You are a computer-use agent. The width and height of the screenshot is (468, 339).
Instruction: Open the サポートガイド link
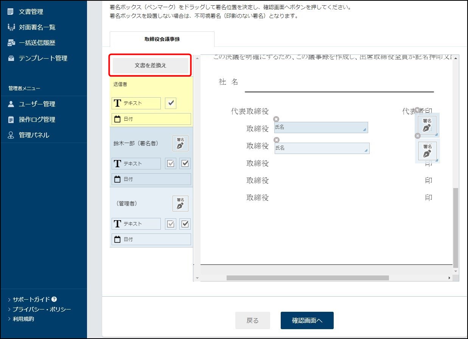[32, 299]
